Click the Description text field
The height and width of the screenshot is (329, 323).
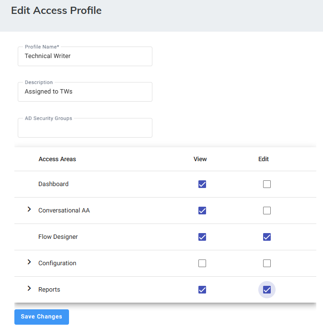(x=85, y=92)
